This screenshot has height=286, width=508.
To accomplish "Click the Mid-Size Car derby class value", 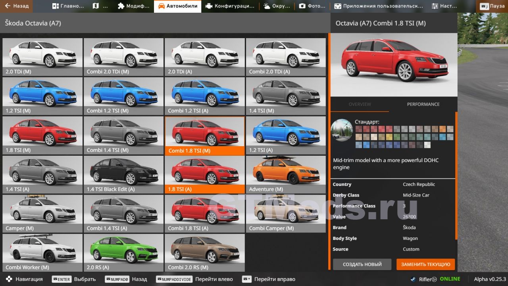I will coord(416,195).
